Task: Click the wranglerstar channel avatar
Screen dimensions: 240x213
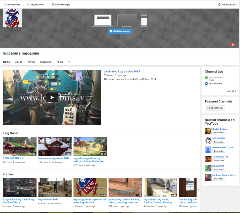Action: tap(208, 141)
